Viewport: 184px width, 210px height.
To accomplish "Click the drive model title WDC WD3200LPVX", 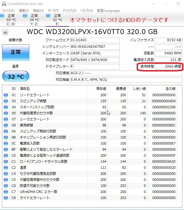I will coord(92,32).
